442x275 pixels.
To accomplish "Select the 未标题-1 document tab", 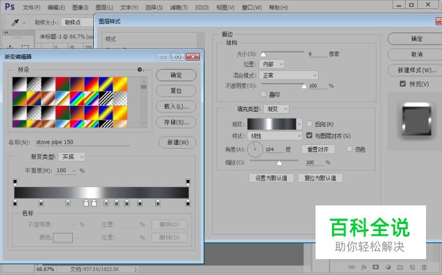I will click(x=66, y=37).
